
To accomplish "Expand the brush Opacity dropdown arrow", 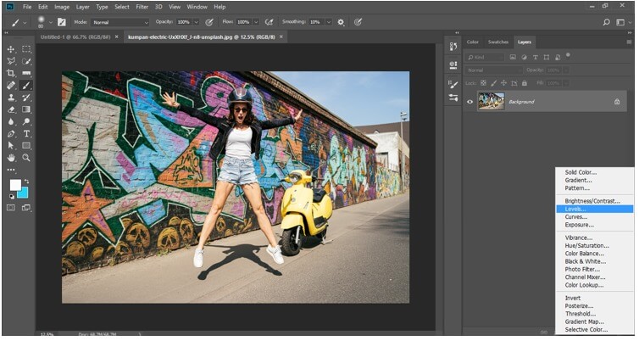I will coord(196,22).
